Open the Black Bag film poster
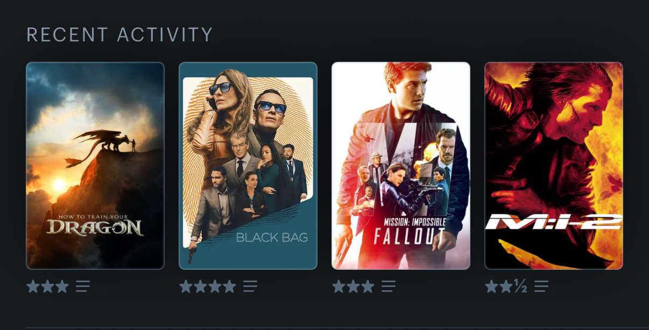649x330 pixels. click(x=248, y=166)
